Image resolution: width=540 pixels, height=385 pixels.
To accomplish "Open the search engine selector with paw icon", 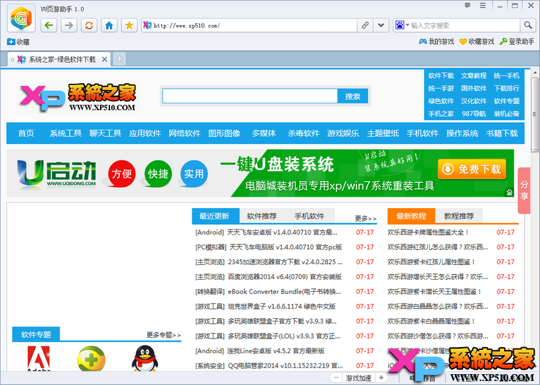I will (402, 25).
